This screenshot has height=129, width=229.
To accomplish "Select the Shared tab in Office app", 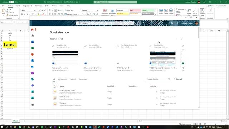I will tap(73, 80).
